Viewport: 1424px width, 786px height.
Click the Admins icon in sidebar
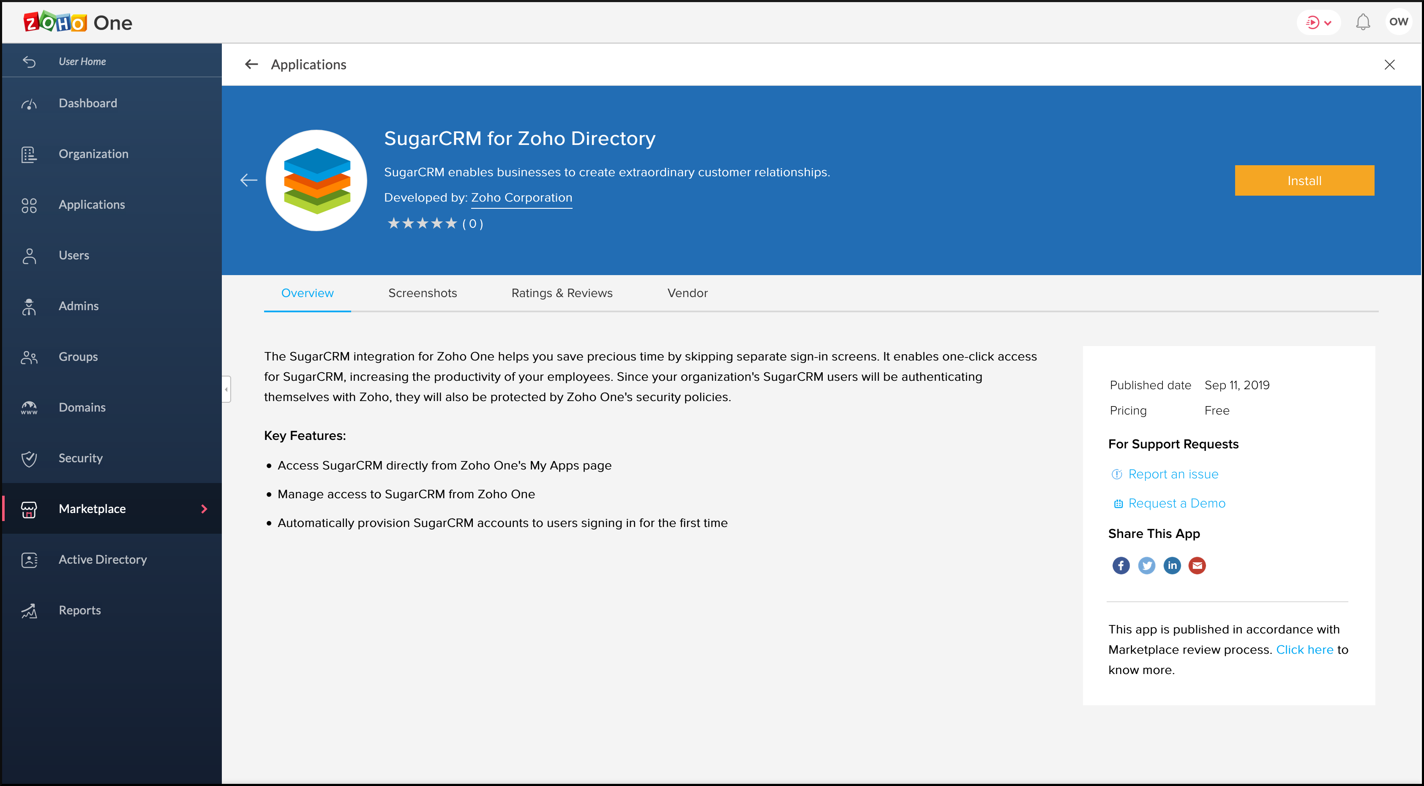[x=29, y=306]
